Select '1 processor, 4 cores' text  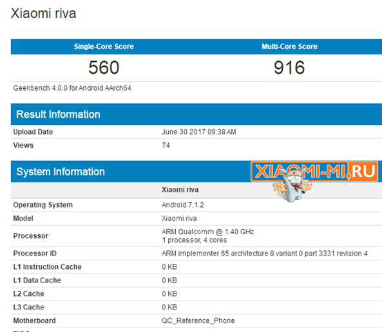pyautogui.click(x=195, y=240)
